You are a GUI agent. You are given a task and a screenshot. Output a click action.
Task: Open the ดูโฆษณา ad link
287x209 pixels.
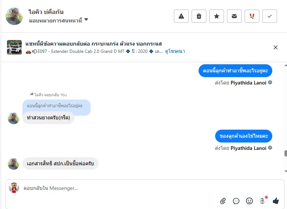click(x=175, y=51)
